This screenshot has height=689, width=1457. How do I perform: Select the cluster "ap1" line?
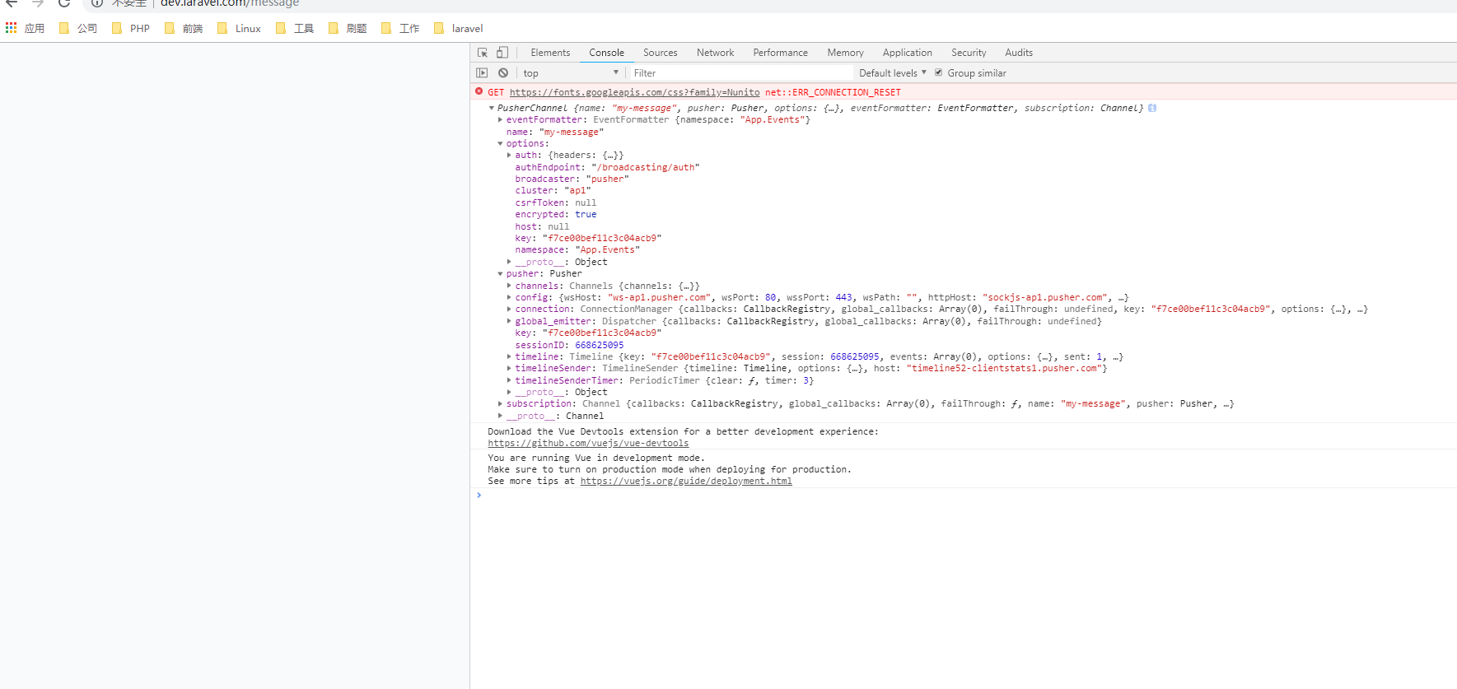553,191
